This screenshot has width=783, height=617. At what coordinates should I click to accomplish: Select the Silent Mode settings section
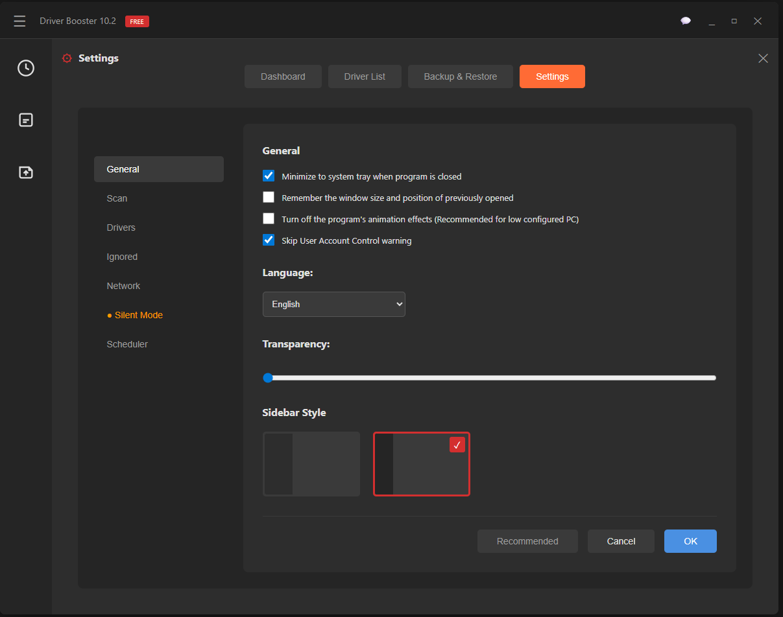(x=138, y=315)
